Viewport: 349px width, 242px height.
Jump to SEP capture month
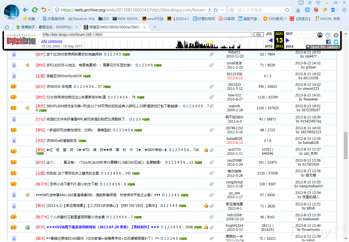point(289,34)
